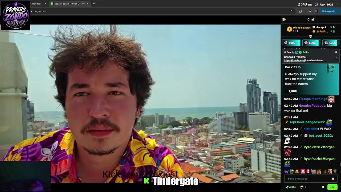Click the video stream player
341x192 pixels.
click(x=140, y=103)
